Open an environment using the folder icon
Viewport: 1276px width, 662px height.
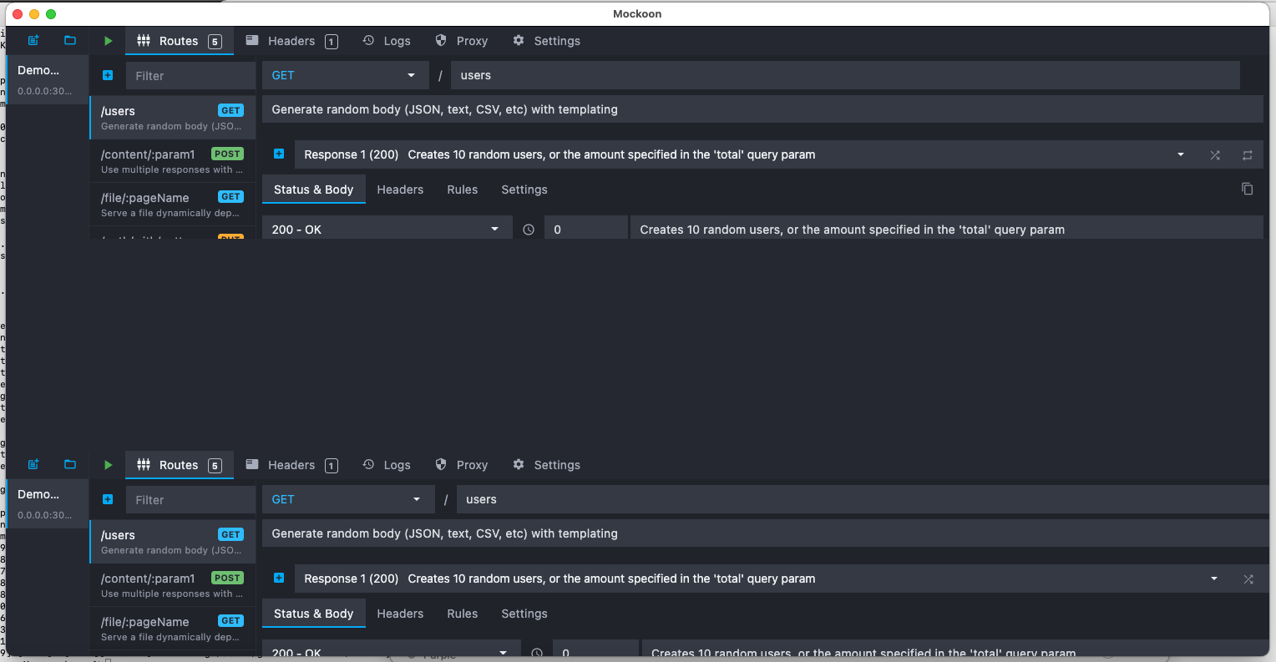coord(70,40)
